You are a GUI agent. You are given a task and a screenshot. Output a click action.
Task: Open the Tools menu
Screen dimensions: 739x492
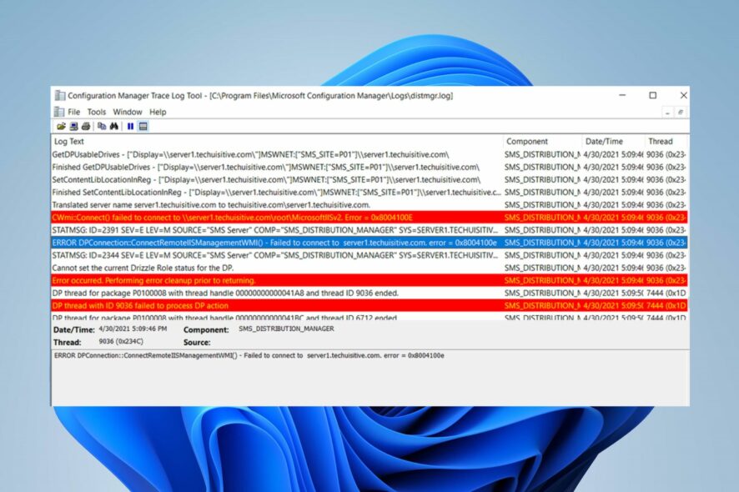point(98,111)
